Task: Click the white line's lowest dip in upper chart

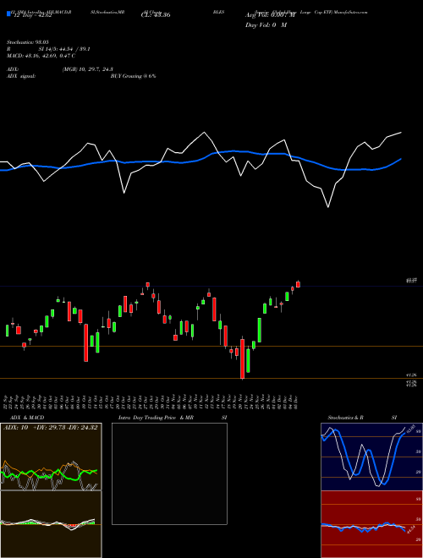Action: tap(328, 207)
